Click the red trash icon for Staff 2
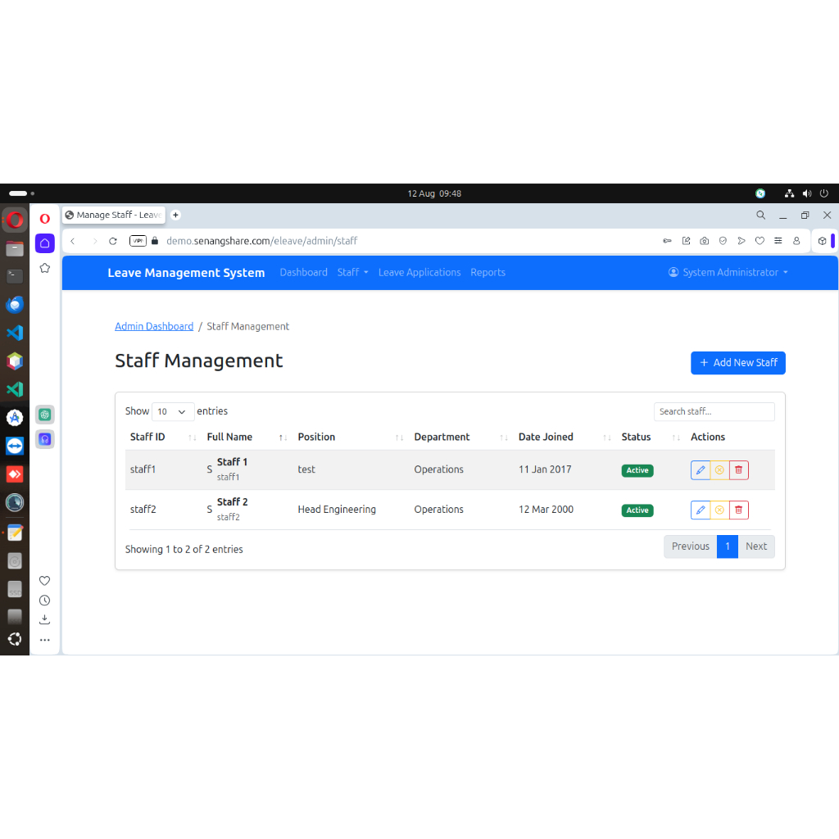 [x=738, y=510]
